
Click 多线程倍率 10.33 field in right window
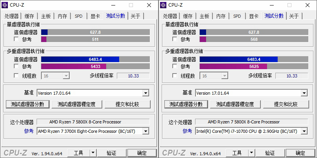pos(292,76)
